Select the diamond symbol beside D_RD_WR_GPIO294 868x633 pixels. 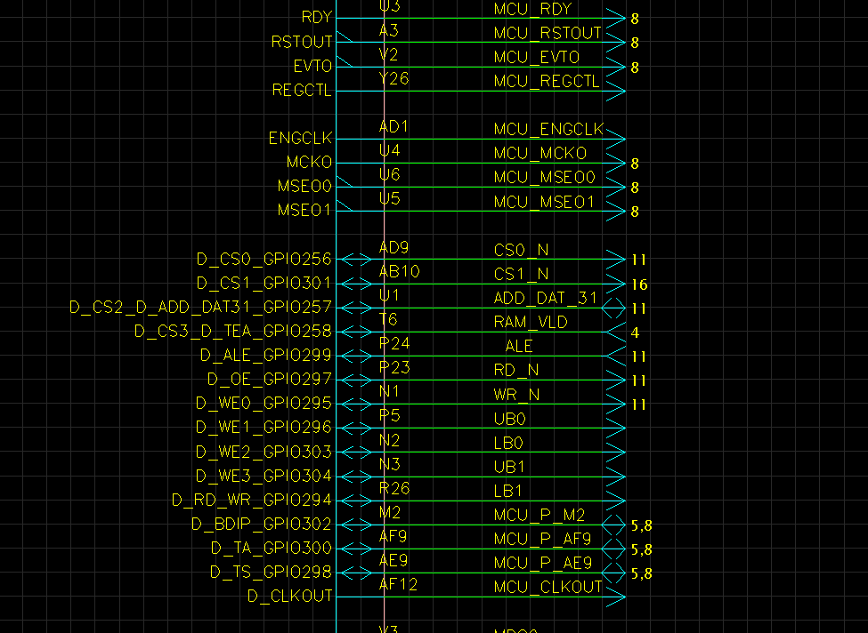(354, 500)
